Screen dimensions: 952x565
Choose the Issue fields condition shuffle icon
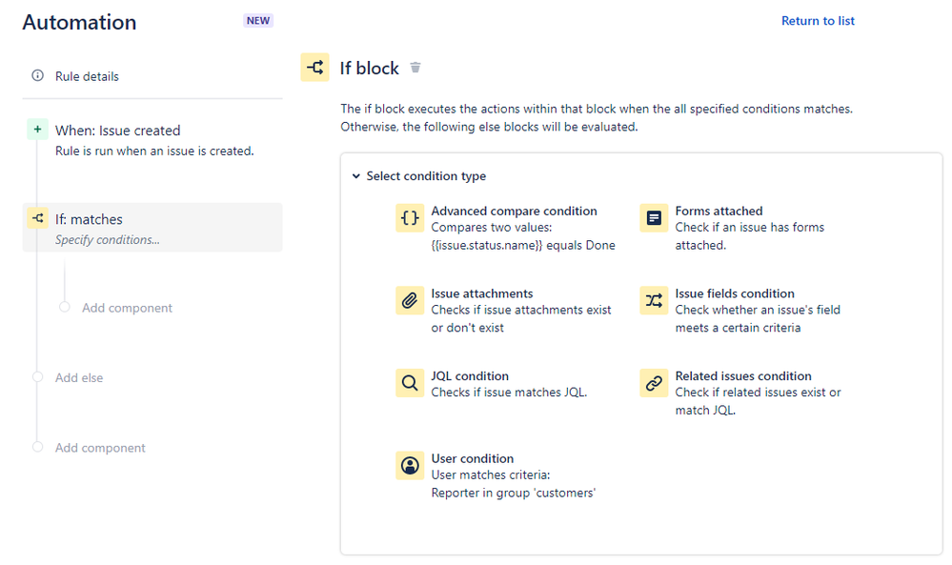tap(654, 300)
